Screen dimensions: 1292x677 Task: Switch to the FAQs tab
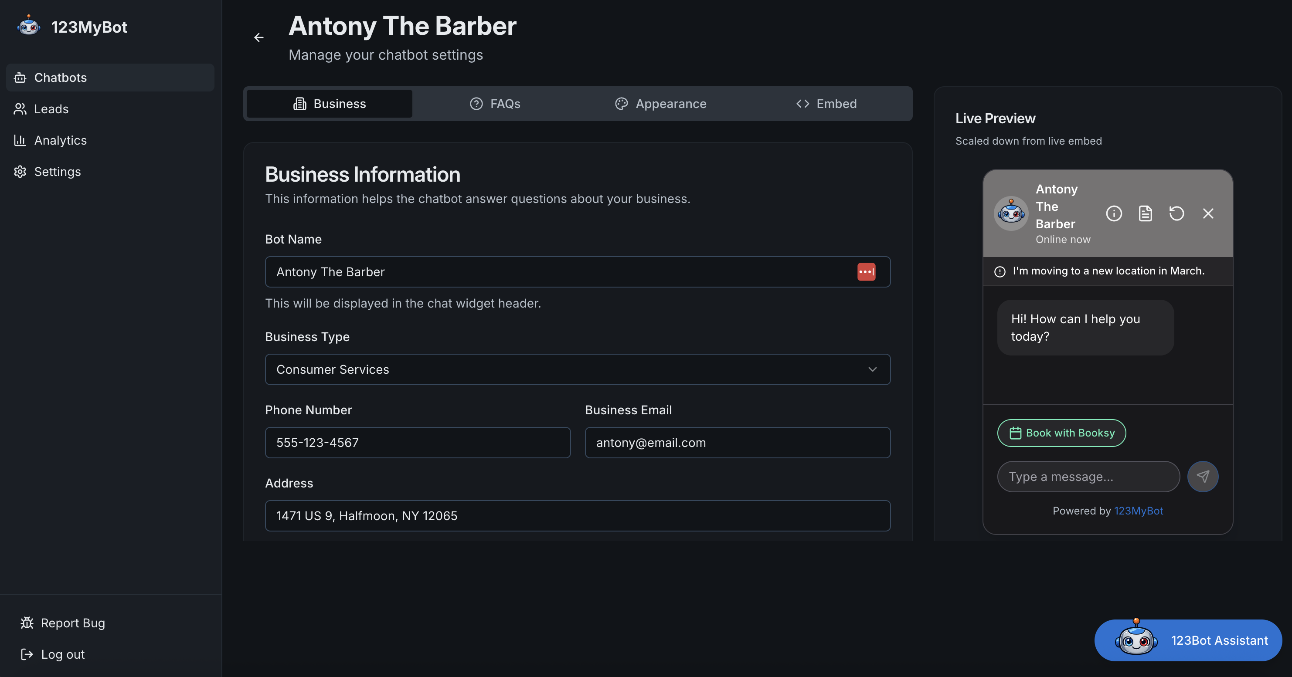click(x=495, y=104)
